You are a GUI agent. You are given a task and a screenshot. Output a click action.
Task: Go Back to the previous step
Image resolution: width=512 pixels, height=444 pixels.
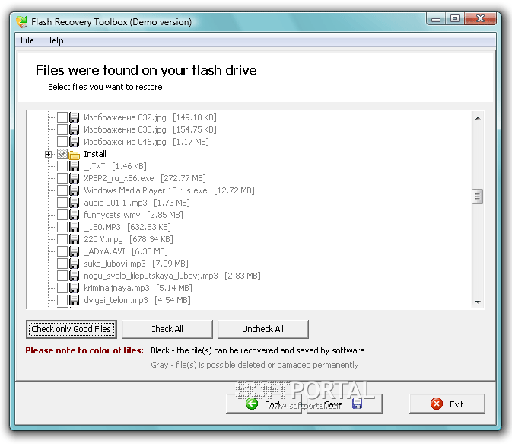(264, 404)
